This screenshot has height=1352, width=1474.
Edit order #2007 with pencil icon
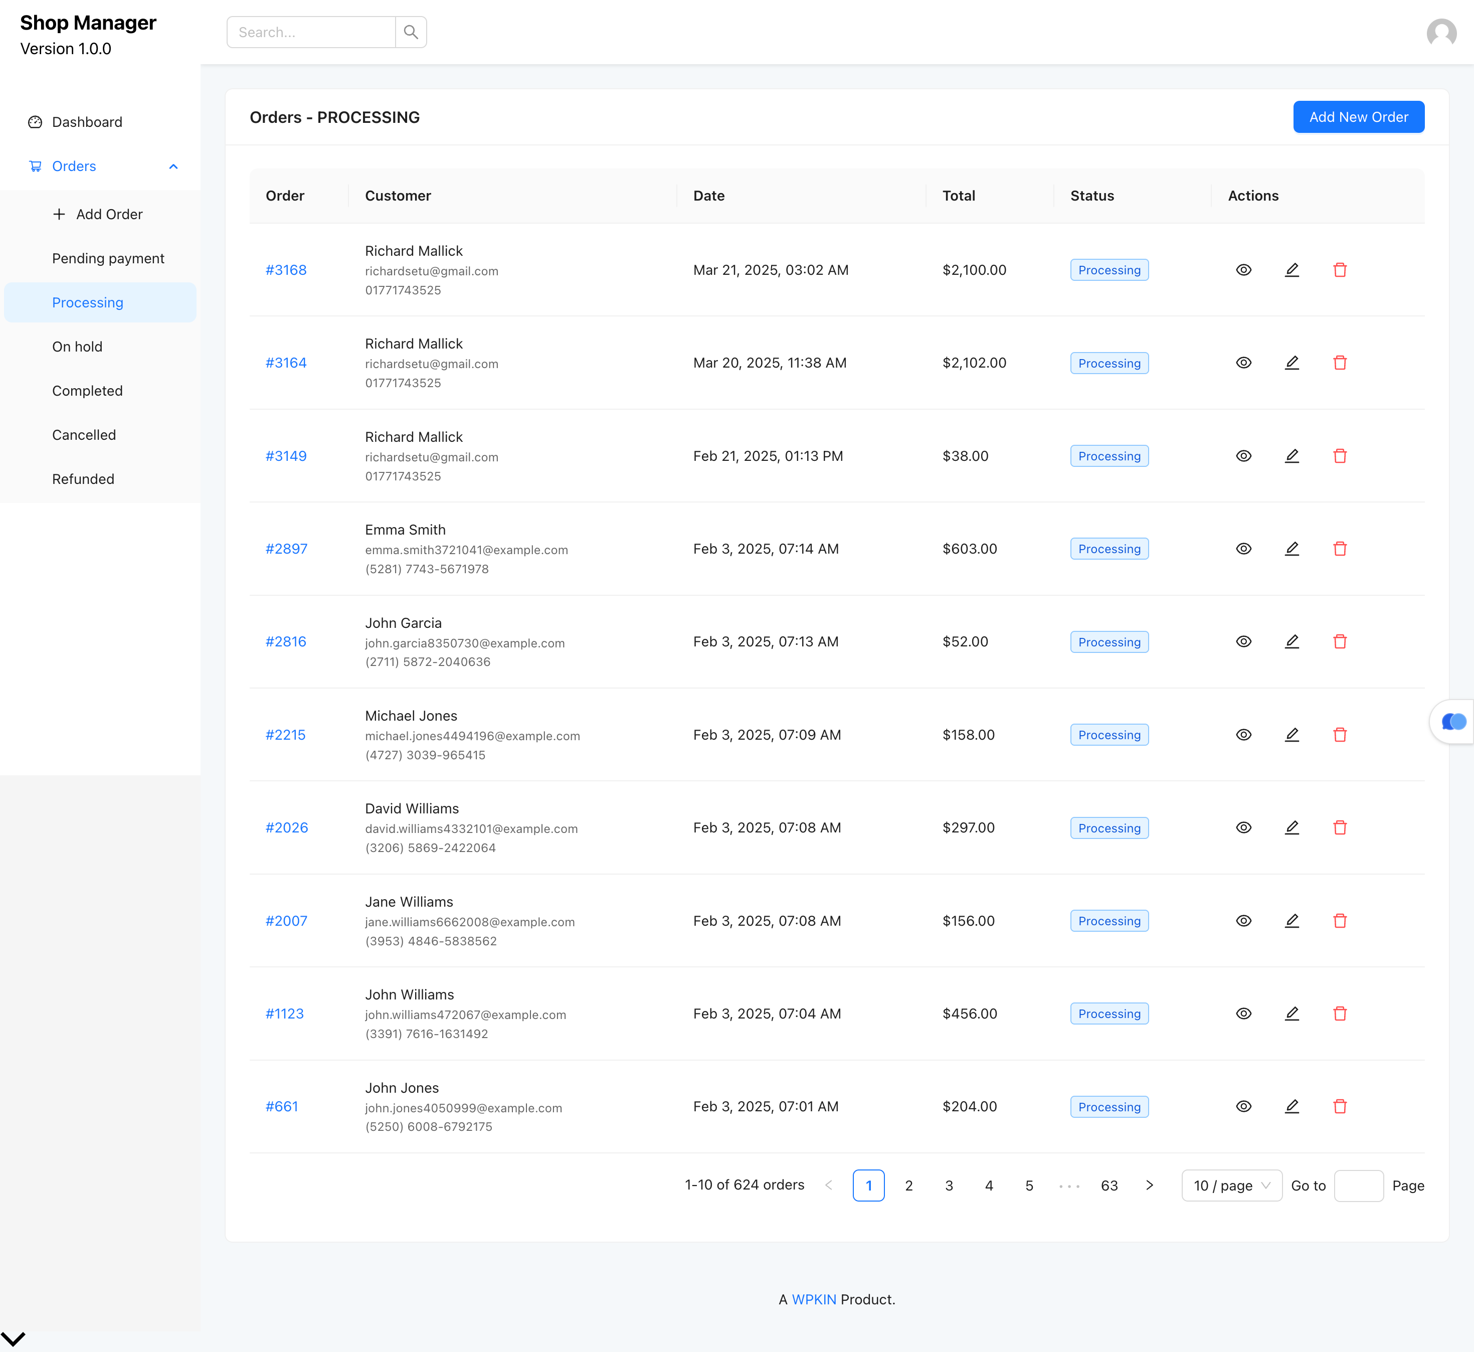1292,920
